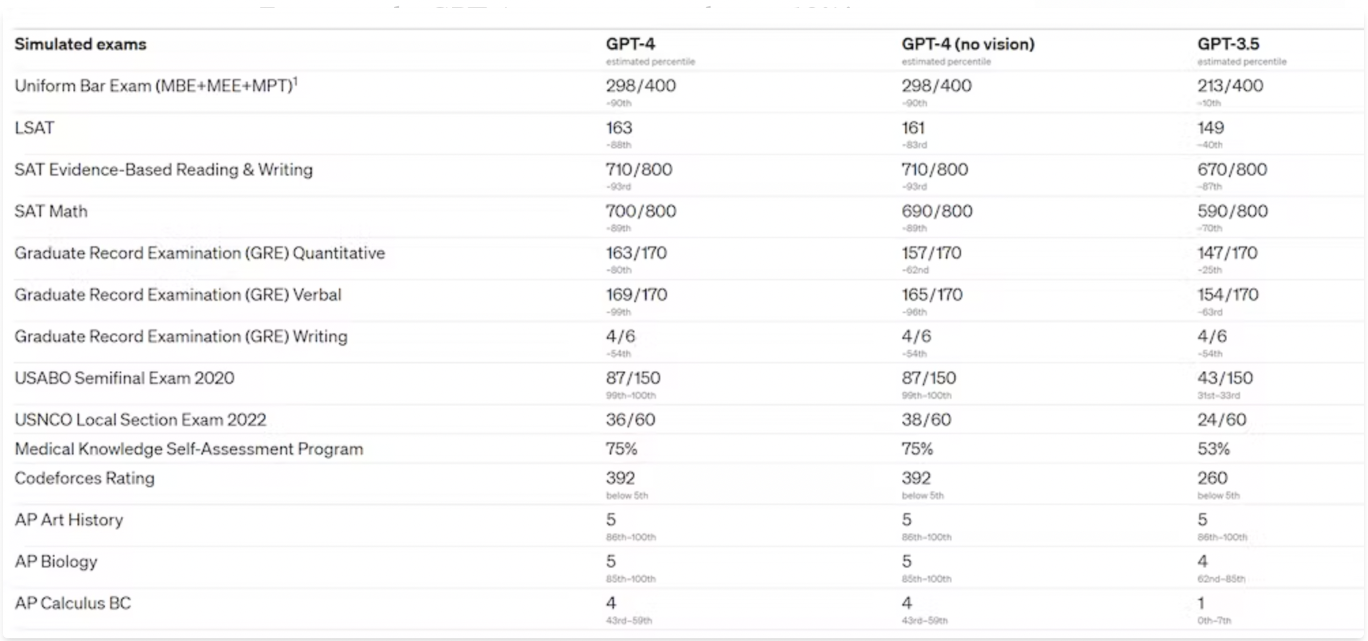Select the "USNCO Local Section Exam 2022" label

(140, 420)
